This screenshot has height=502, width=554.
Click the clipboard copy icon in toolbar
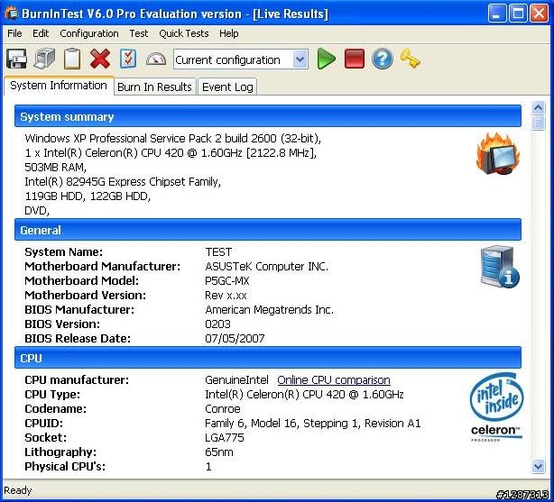(72, 59)
